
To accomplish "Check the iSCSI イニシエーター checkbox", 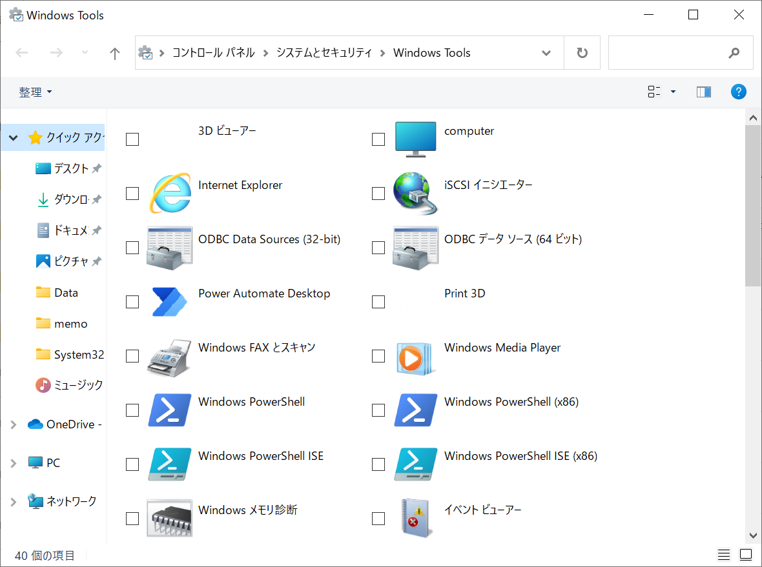I will coord(378,194).
